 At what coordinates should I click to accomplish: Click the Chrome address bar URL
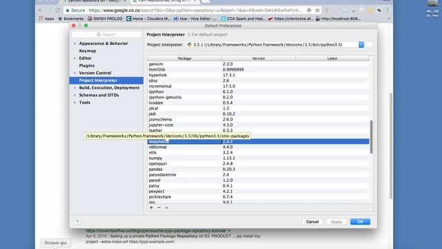[195, 10]
